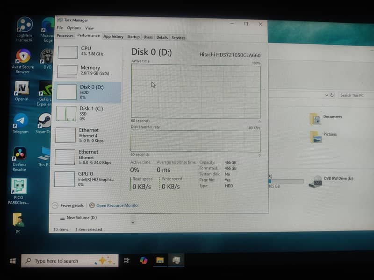Launch Copilot from the taskbar
The height and width of the screenshot is (280, 374).
pos(144,260)
